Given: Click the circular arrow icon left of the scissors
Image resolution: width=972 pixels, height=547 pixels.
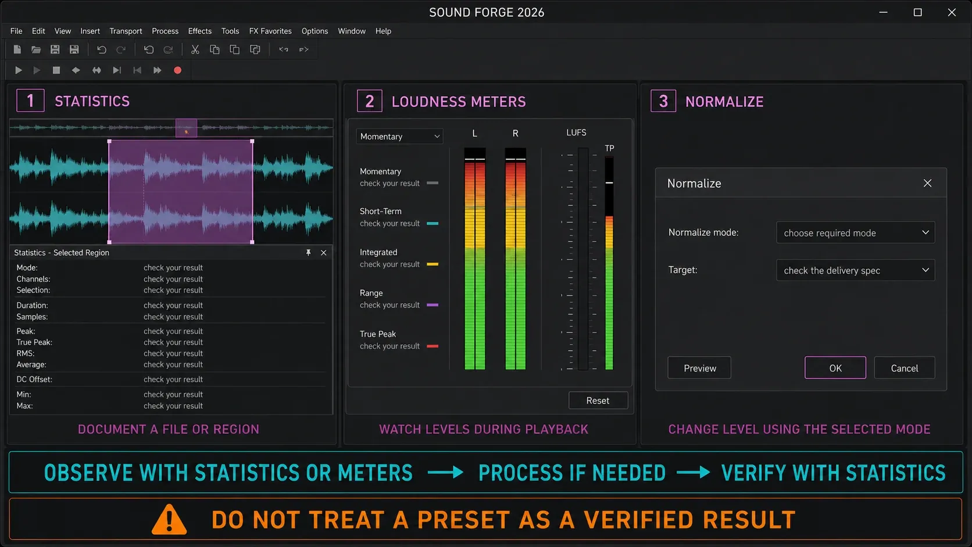Looking at the screenshot, I should (x=168, y=49).
